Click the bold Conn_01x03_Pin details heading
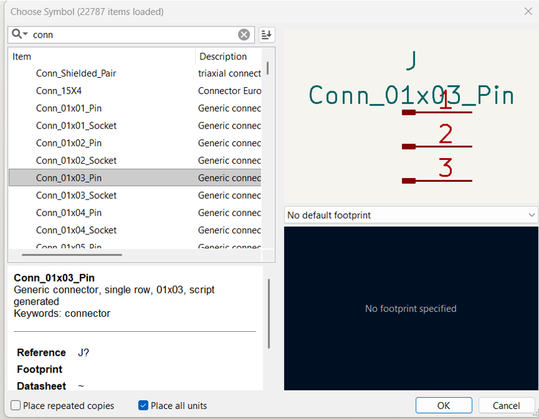This screenshot has height=419, width=539. [54, 278]
